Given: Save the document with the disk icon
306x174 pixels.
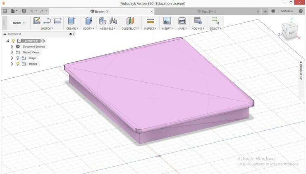Looking at the screenshot, I should [x=24, y=11].
